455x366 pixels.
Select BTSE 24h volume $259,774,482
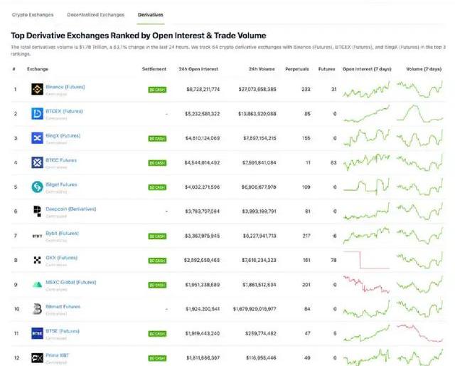261,333
